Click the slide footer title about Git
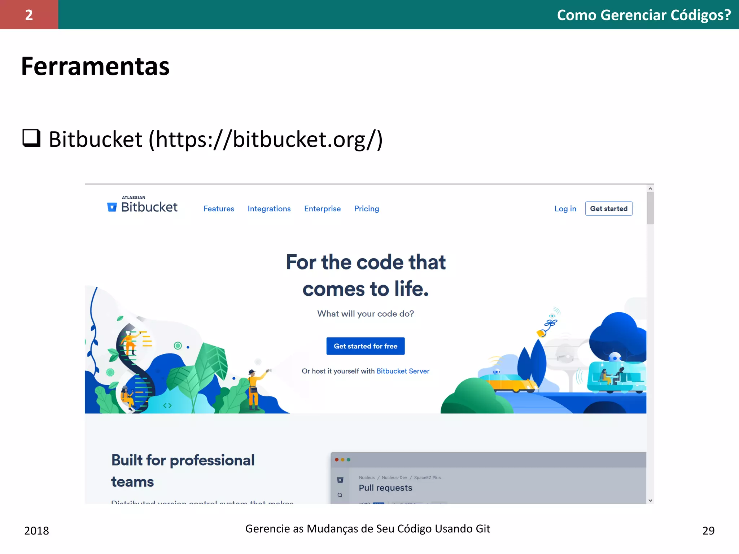This screenshot has width=739, height=554. pyautogui.click(x=368, y=529)
